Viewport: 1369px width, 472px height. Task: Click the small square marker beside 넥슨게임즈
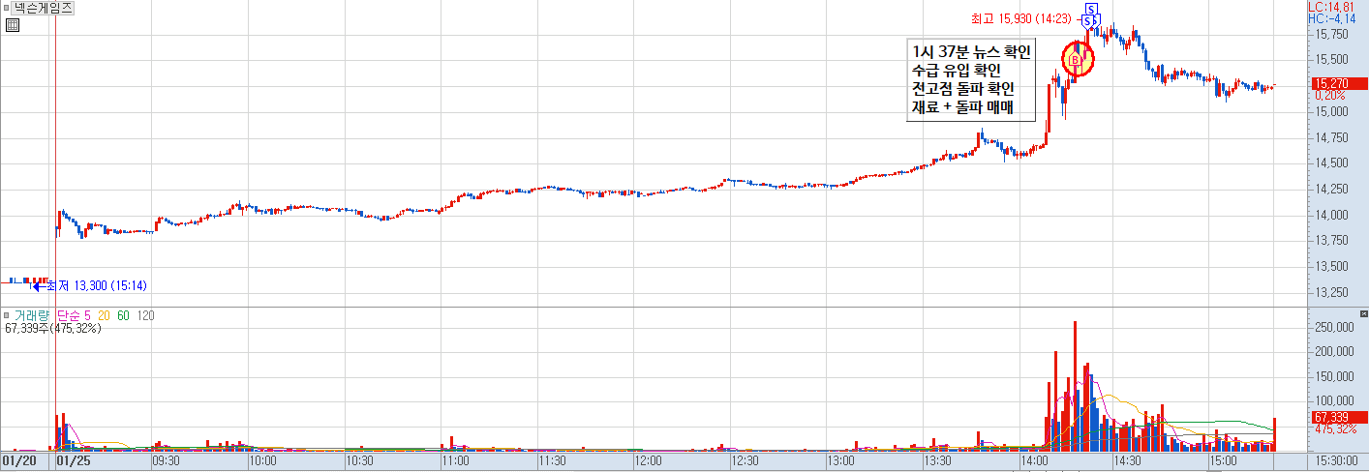click(x=6, y=7)
